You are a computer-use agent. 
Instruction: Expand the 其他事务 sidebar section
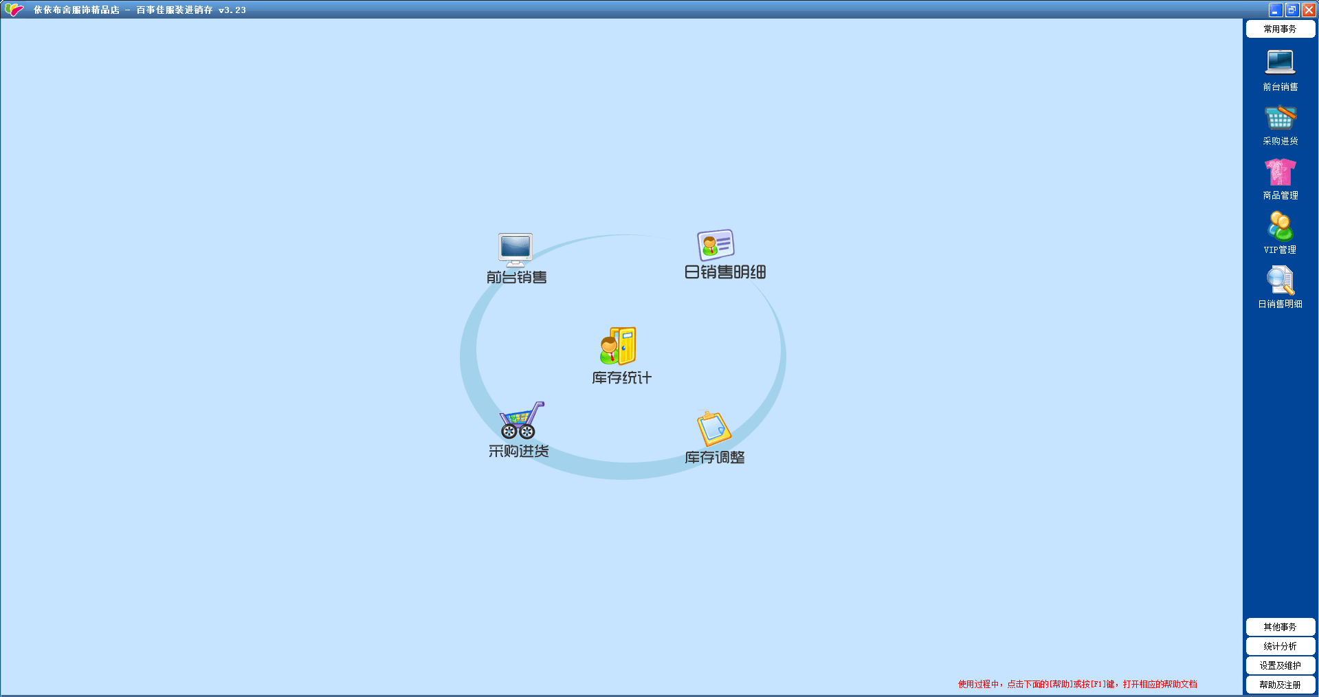[1280, 627]
